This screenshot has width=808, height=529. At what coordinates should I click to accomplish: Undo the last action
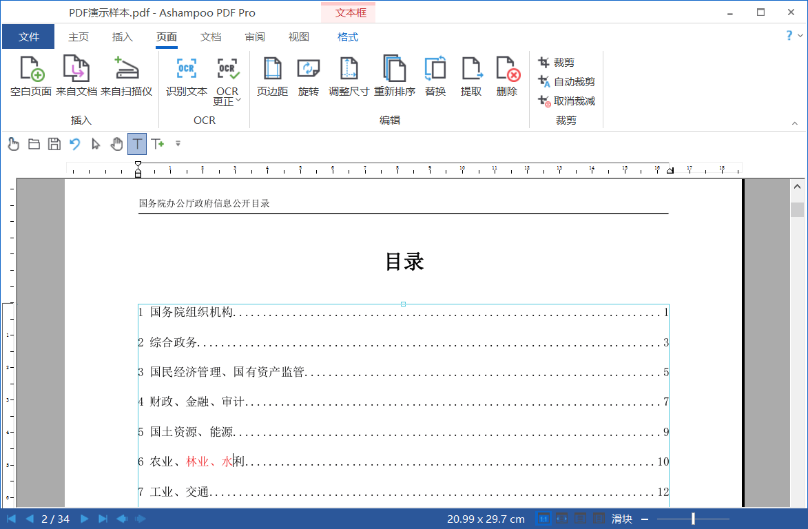pos(74,144)
